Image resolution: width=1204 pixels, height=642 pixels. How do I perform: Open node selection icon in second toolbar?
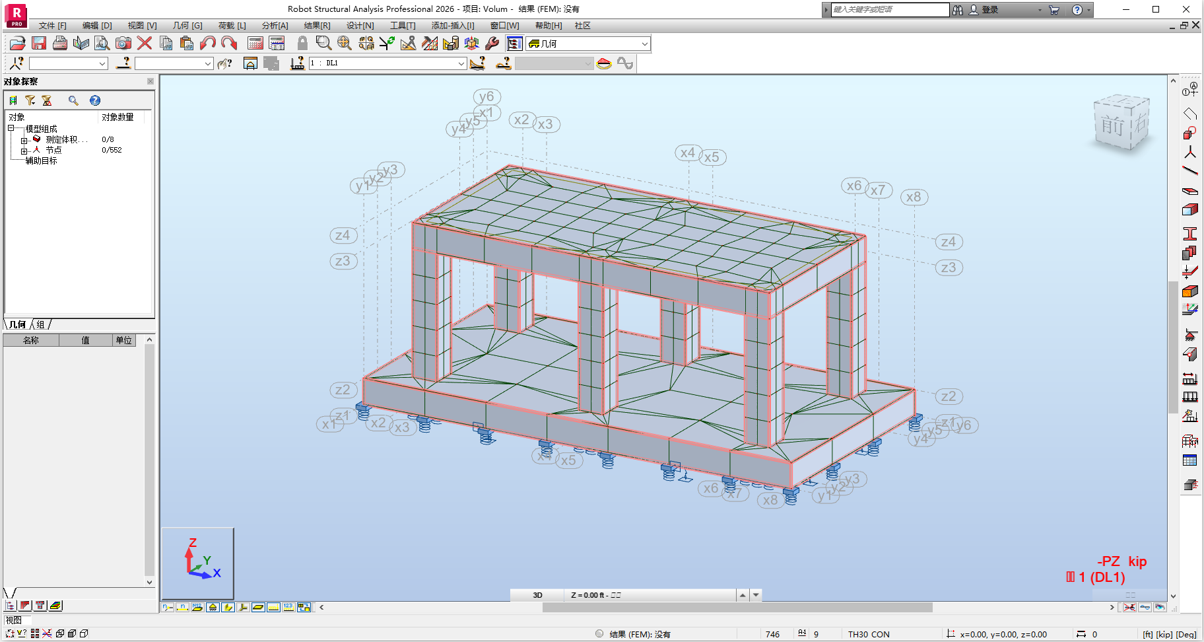[x=17, y=63]
